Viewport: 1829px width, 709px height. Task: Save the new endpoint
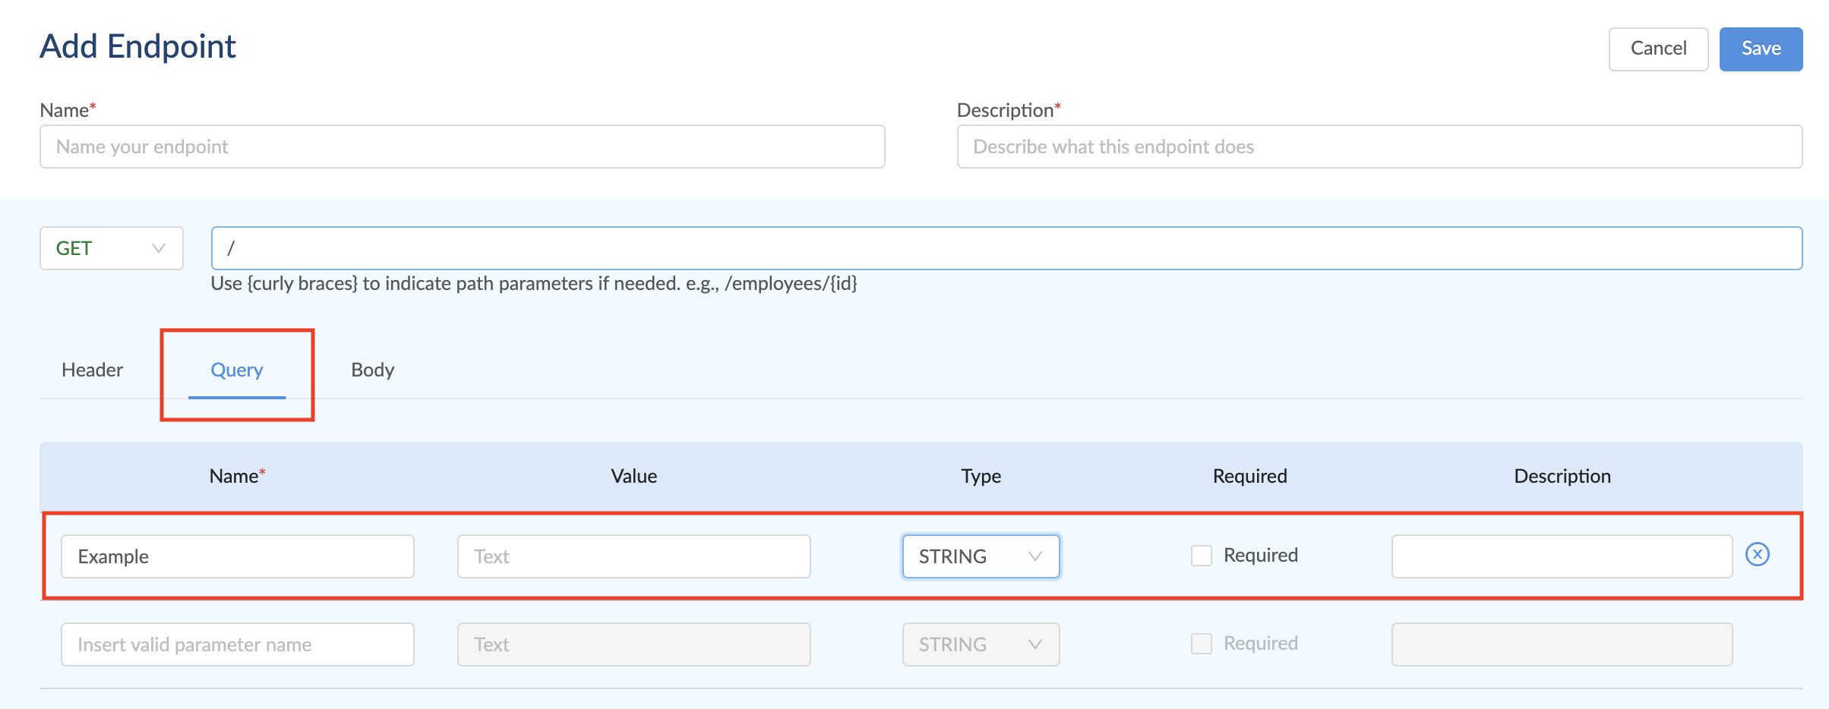click(1761, 48)
